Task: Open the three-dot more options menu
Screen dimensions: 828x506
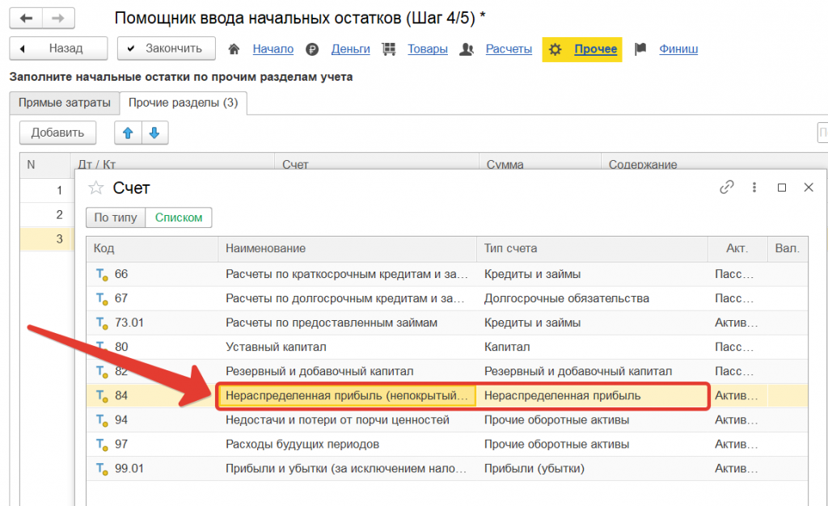Action: pos(754,188)
